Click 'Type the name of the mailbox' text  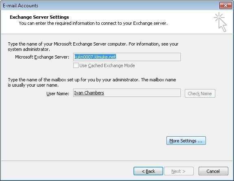pyautogui.click(x=92, y=83)
